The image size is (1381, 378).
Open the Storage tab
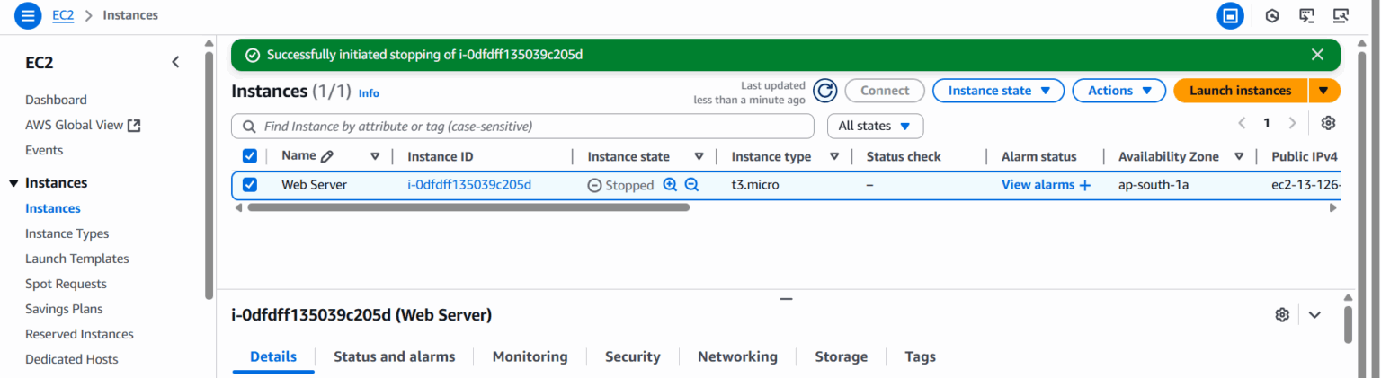click(841, 356)
